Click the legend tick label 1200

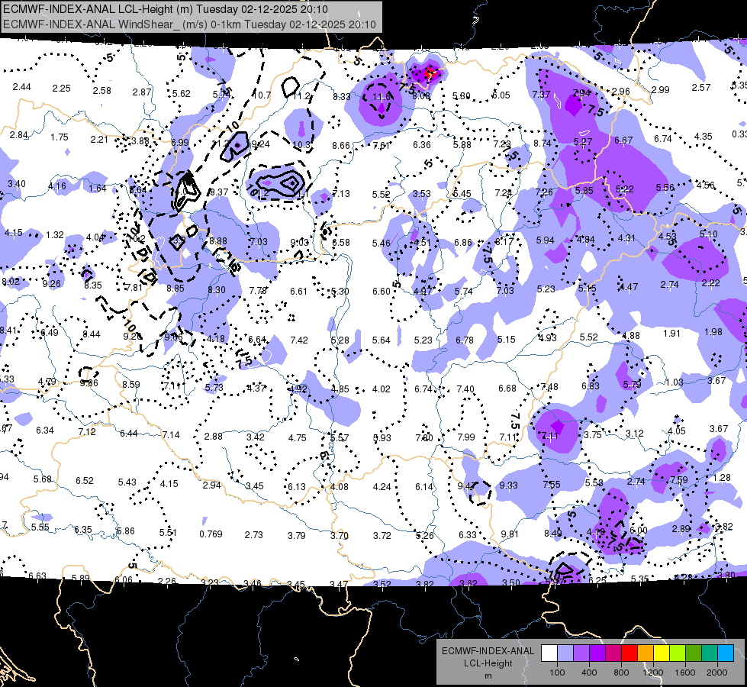tap(652, 672)
